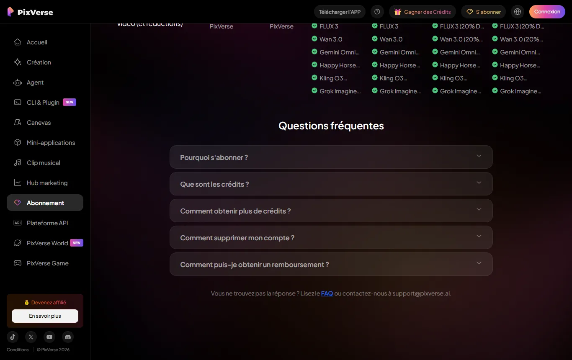Image resolution: width=572 pixels, height=360 pixels.
Task: Click the "Devenez affilié" text
Action: (x=49, y=302)
